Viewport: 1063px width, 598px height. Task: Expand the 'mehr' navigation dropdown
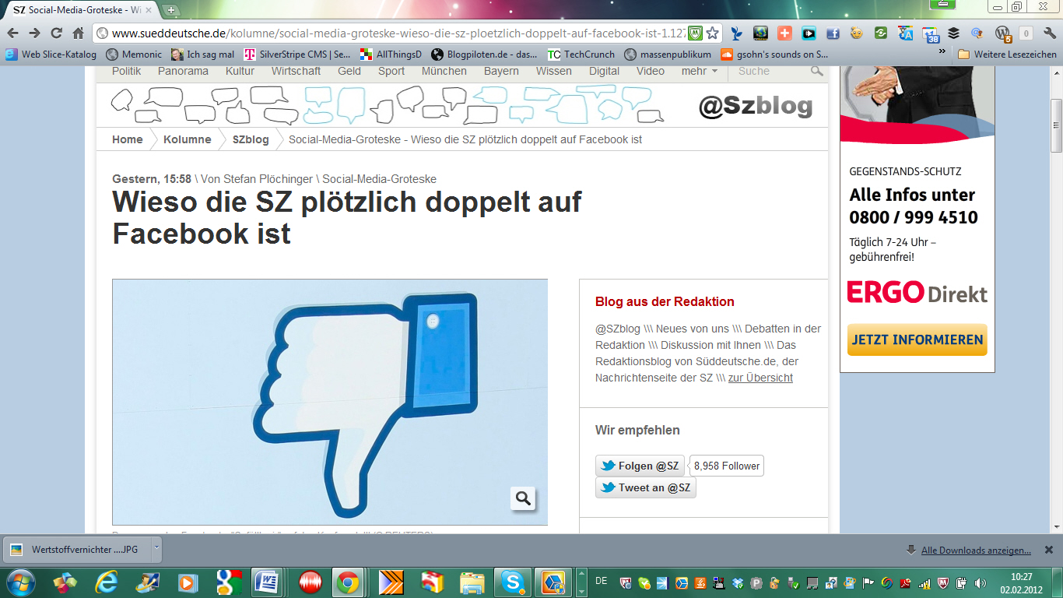tap(700, 71)
